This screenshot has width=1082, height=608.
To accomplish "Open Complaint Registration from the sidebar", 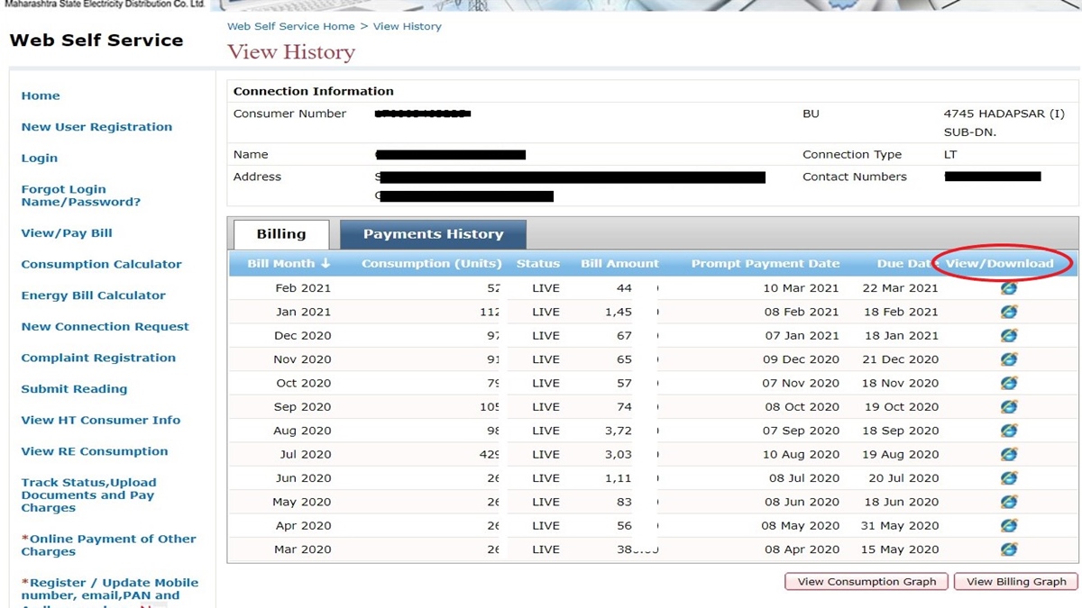I will (98, 358).
